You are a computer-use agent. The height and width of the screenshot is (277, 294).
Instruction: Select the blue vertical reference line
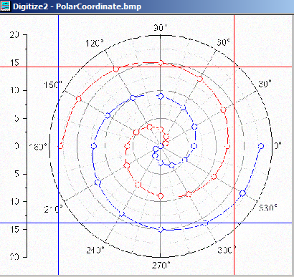click(x=59, y=145)
